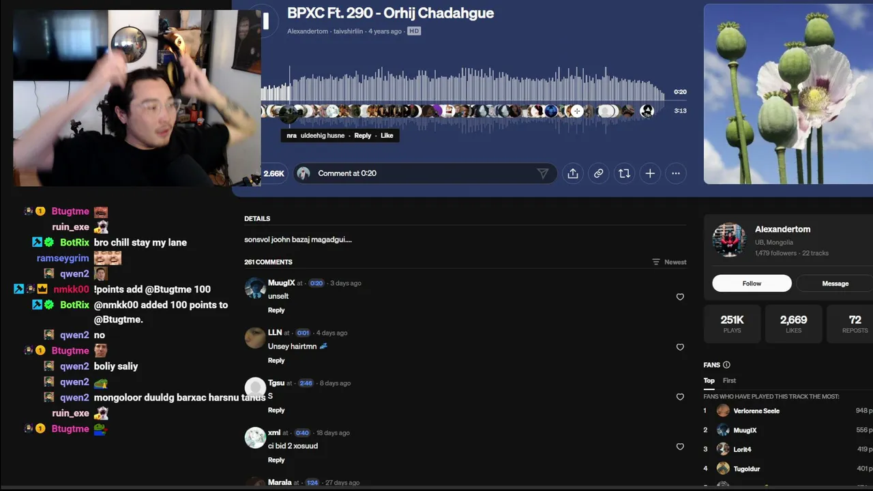Reply to xml's comment

(276, 460)
